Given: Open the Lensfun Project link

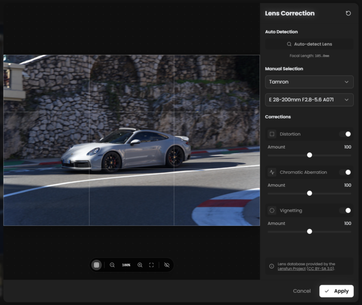Looking at the screenshot, I should pyautogui.click(x=293, y=269).
